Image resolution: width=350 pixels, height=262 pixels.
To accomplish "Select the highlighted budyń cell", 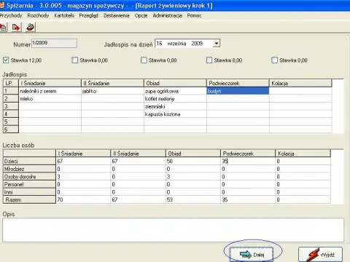I will (238, 91).
